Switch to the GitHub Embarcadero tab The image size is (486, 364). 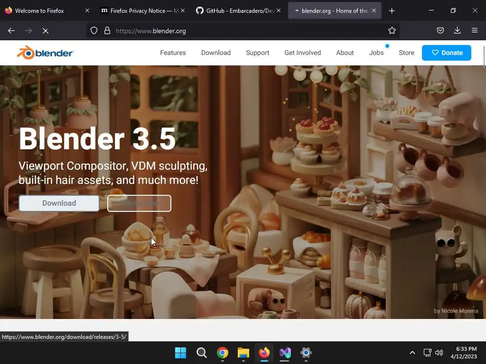[x=238, y=10]
